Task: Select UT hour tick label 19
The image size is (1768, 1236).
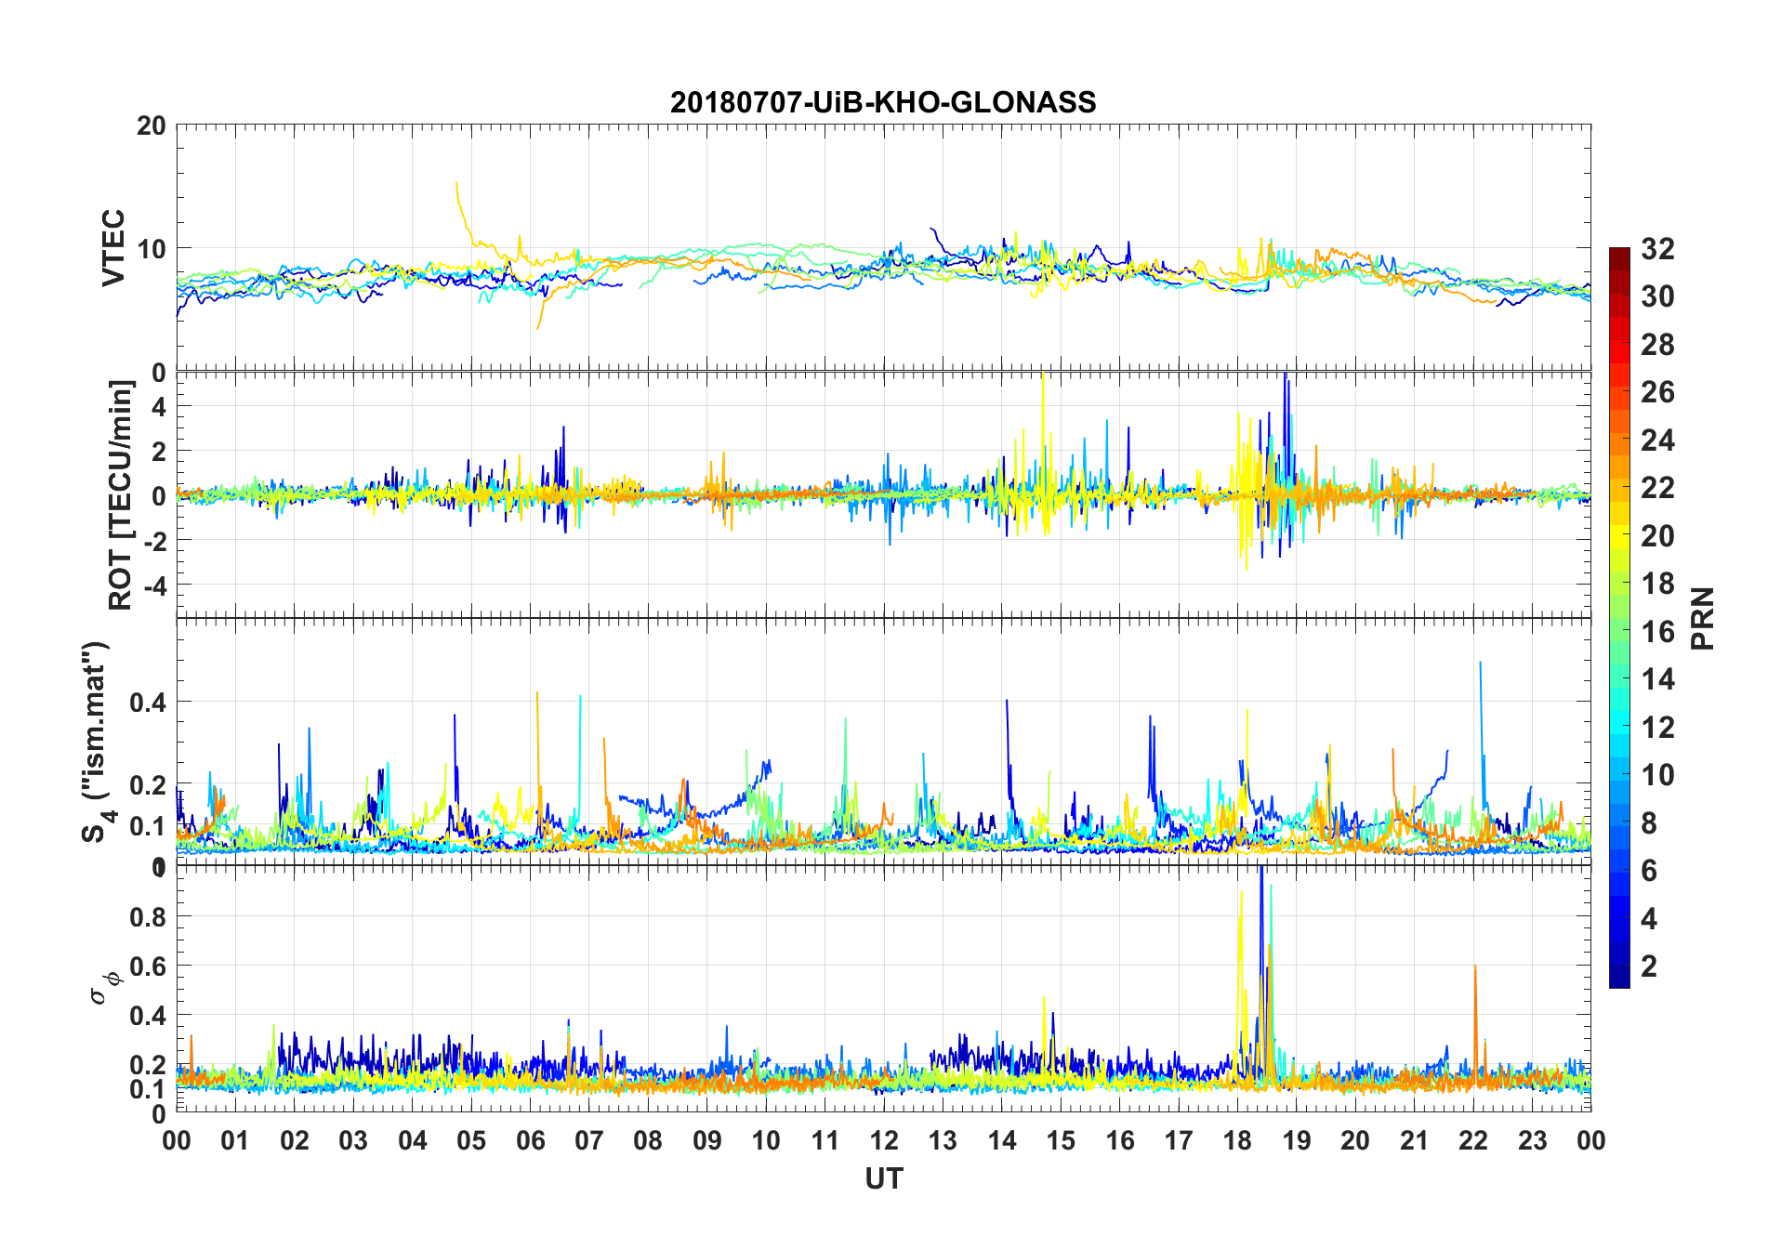Action: 1297,1140
